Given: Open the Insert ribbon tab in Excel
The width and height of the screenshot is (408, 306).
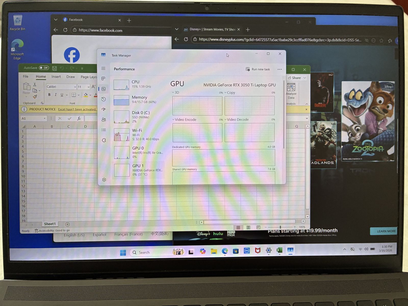Looking at the screenshot, I should (56, 77).
